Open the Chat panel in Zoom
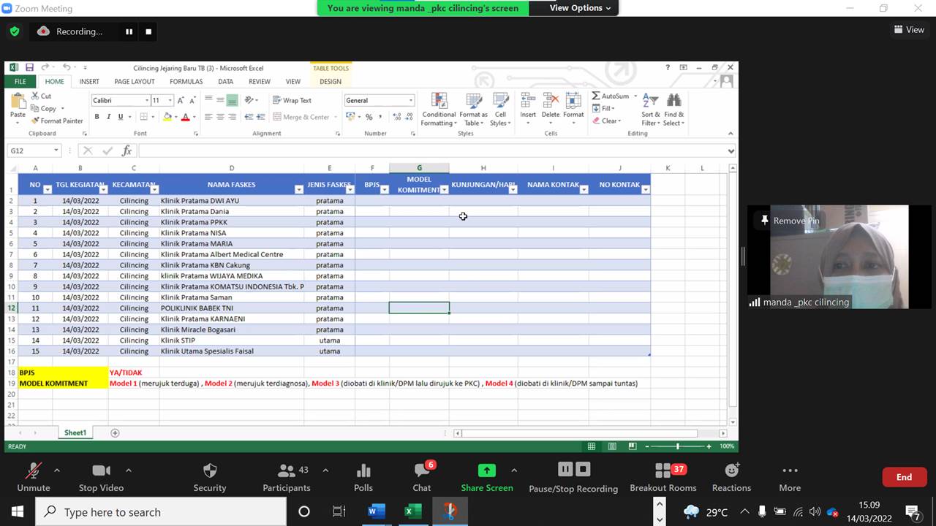 [x=422, y=476]
